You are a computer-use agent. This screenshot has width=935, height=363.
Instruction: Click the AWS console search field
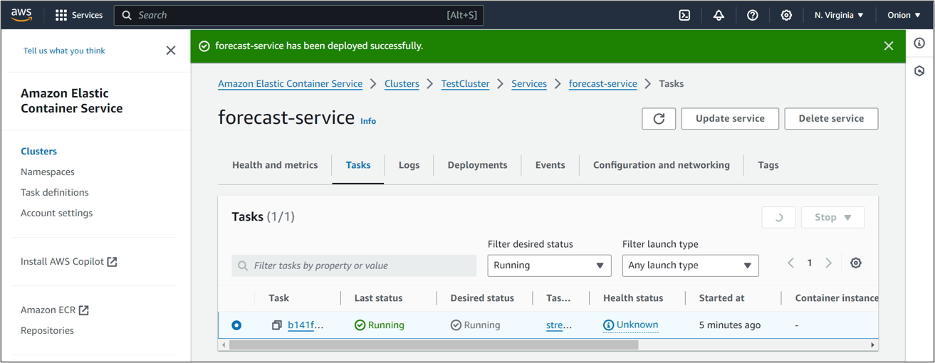coord(299,15)
